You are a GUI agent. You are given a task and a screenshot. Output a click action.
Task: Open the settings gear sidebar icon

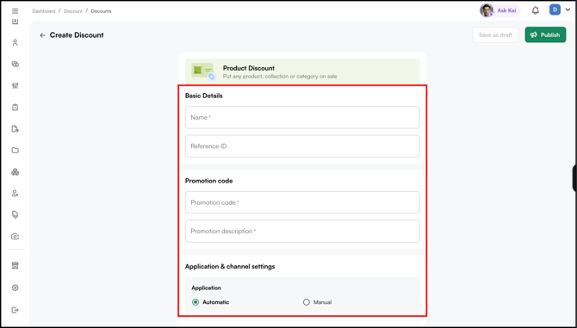[16, 288]
